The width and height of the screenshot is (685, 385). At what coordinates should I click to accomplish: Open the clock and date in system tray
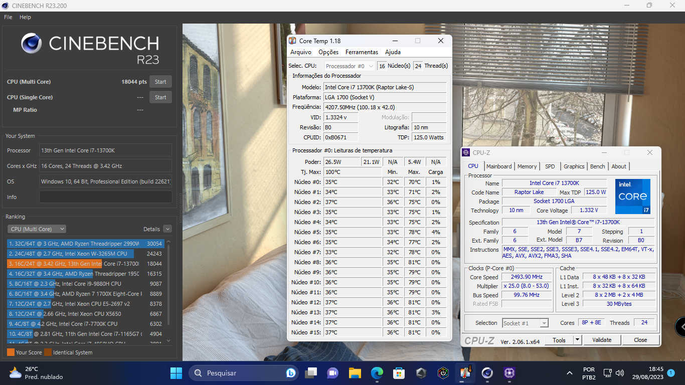649,373
